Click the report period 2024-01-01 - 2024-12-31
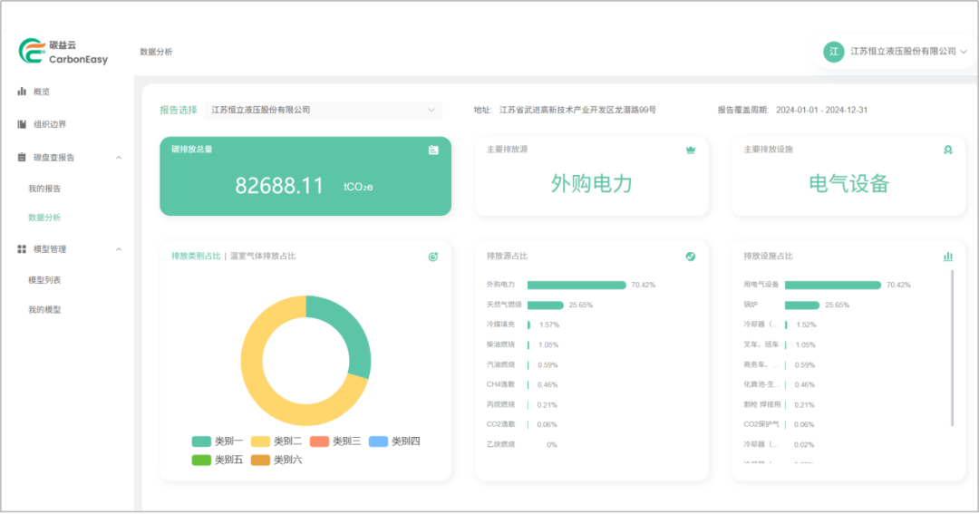 tap(821, 110)
